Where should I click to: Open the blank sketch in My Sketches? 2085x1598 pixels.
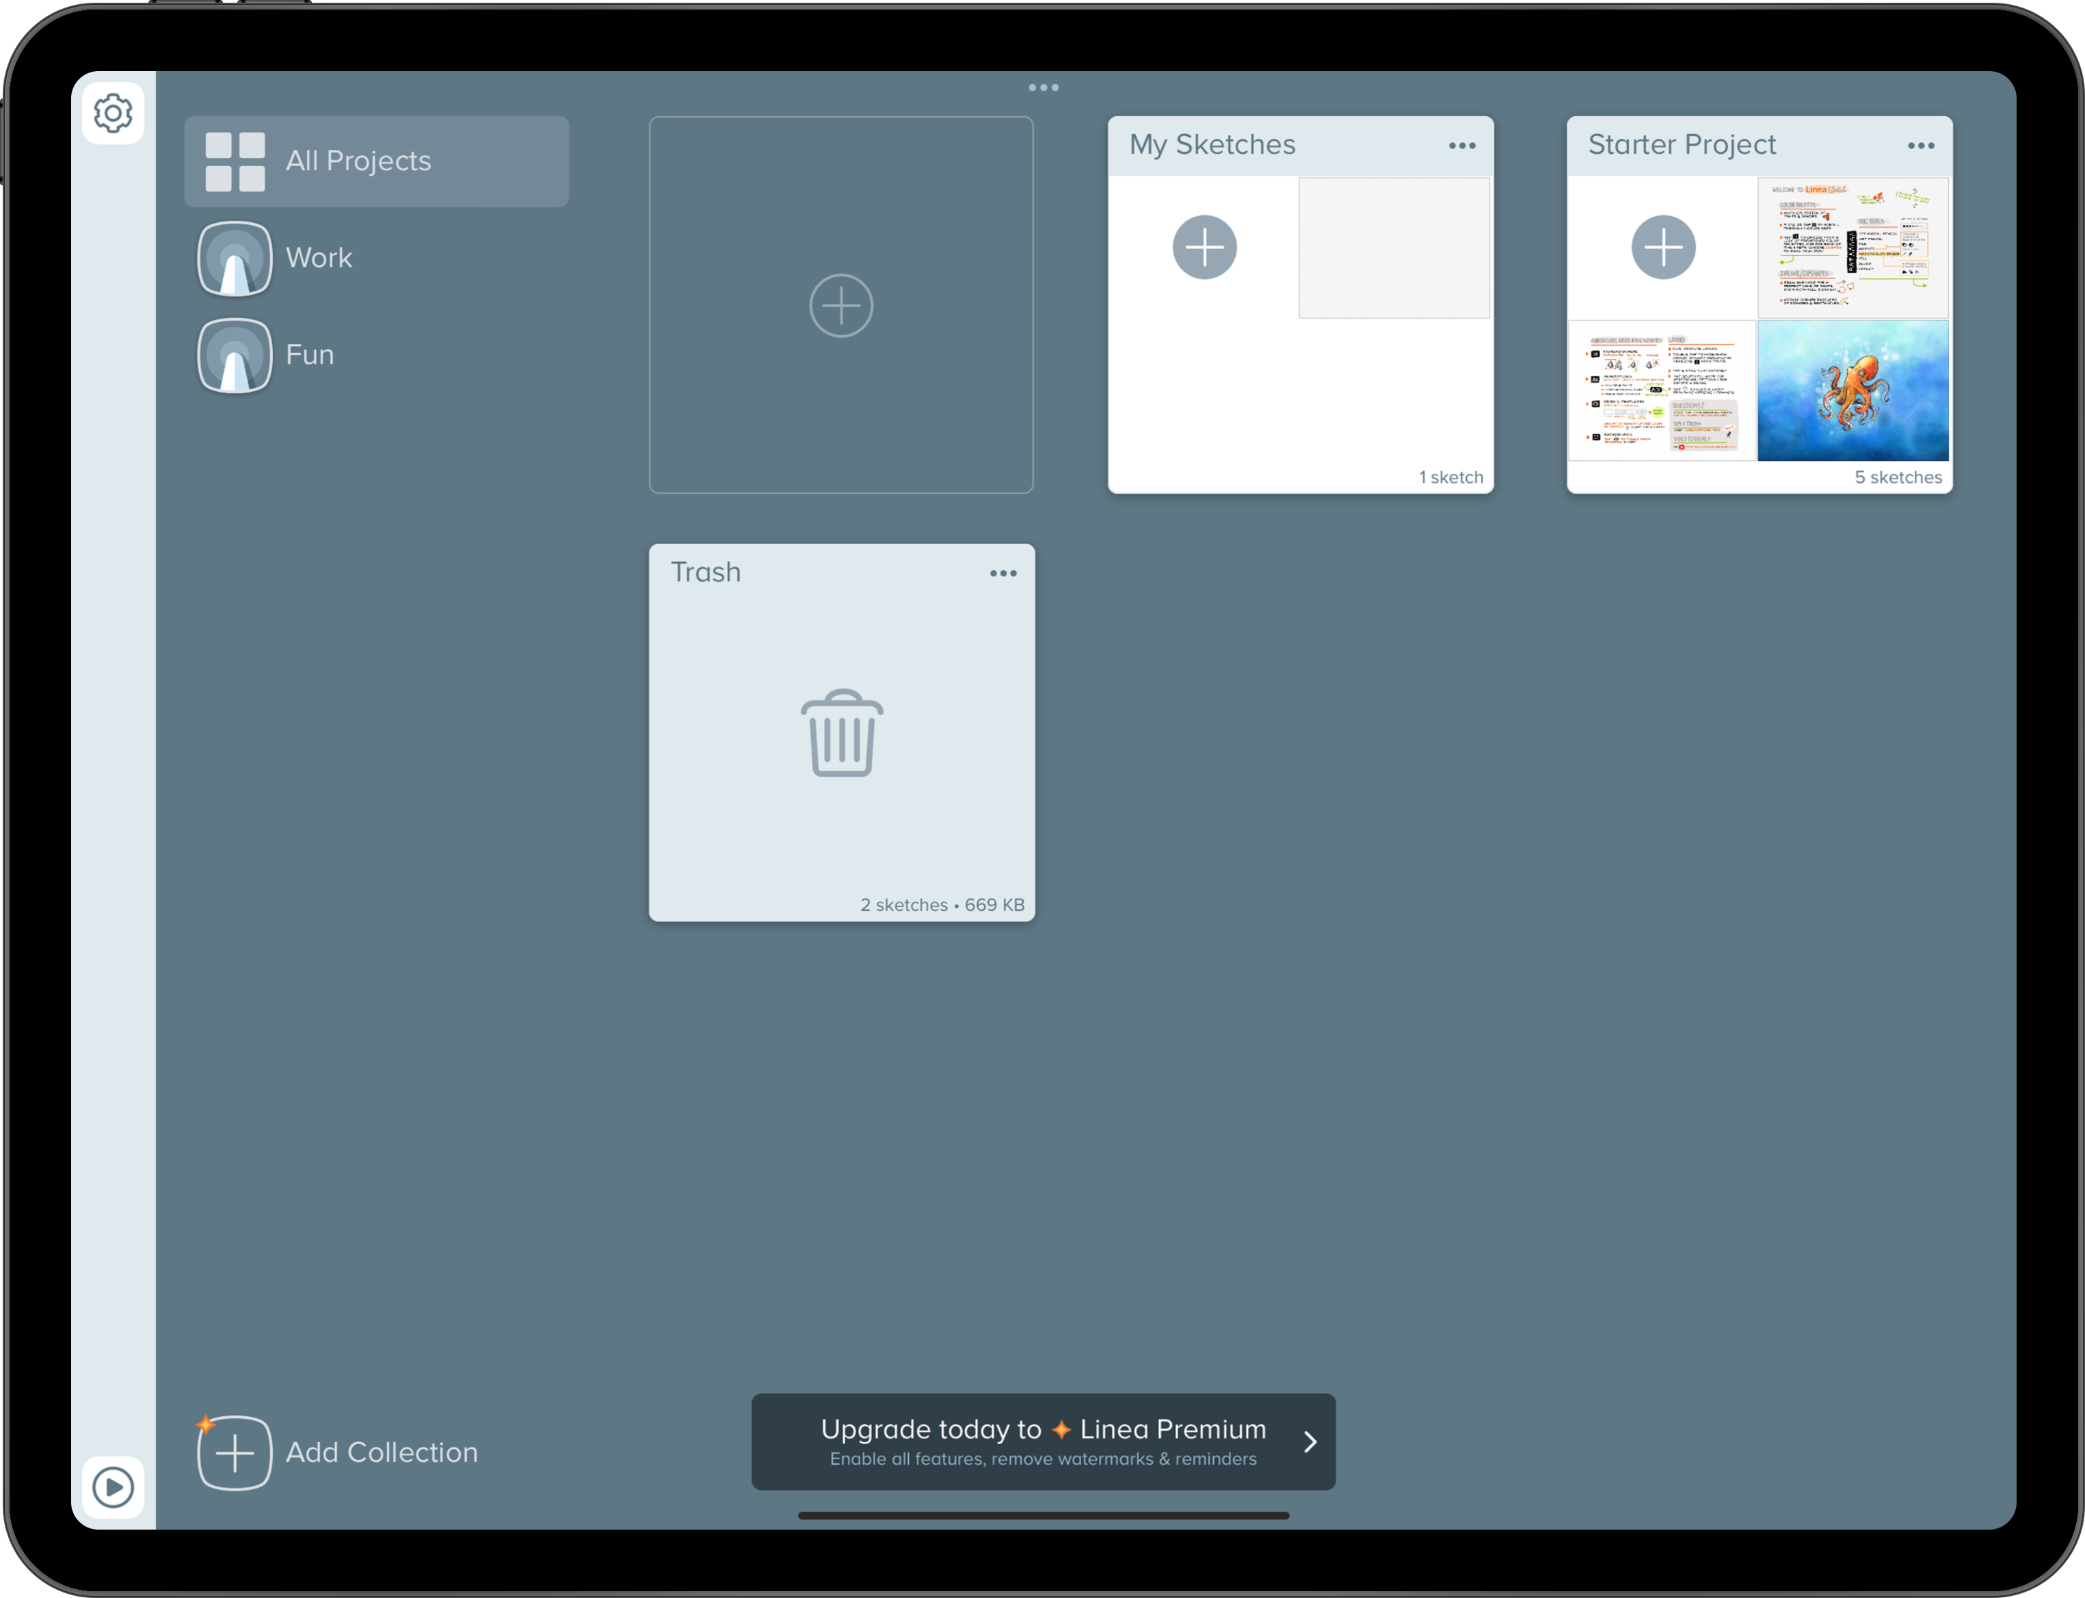point(1394,248)
